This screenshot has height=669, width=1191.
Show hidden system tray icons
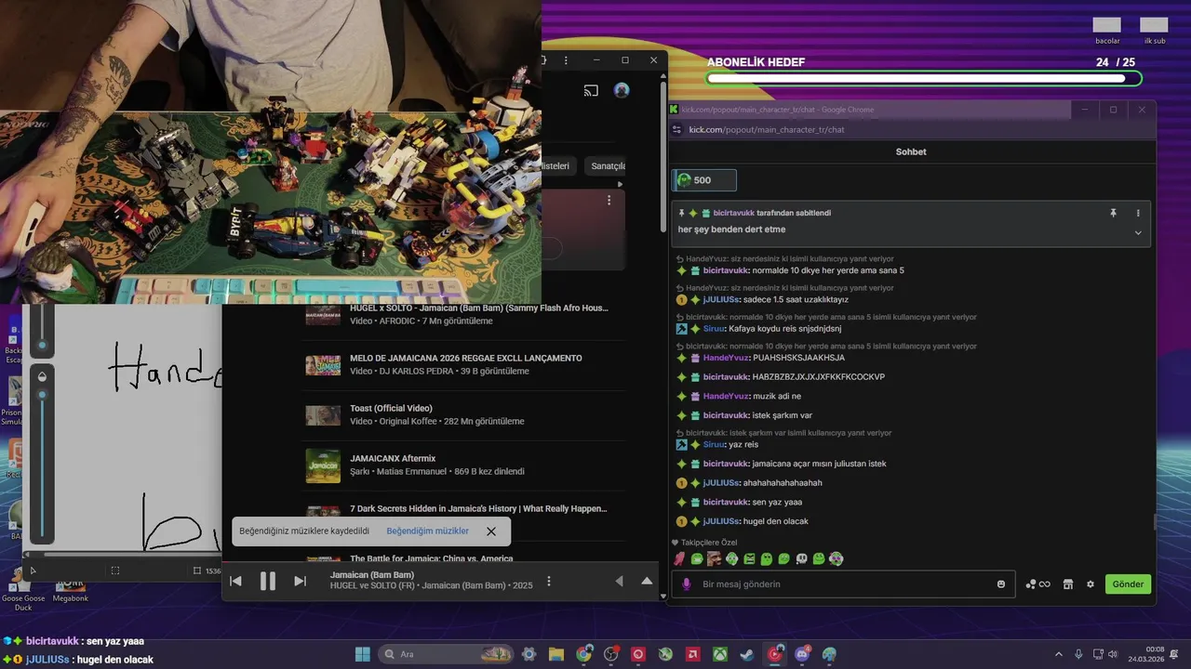coord(1058,654)
